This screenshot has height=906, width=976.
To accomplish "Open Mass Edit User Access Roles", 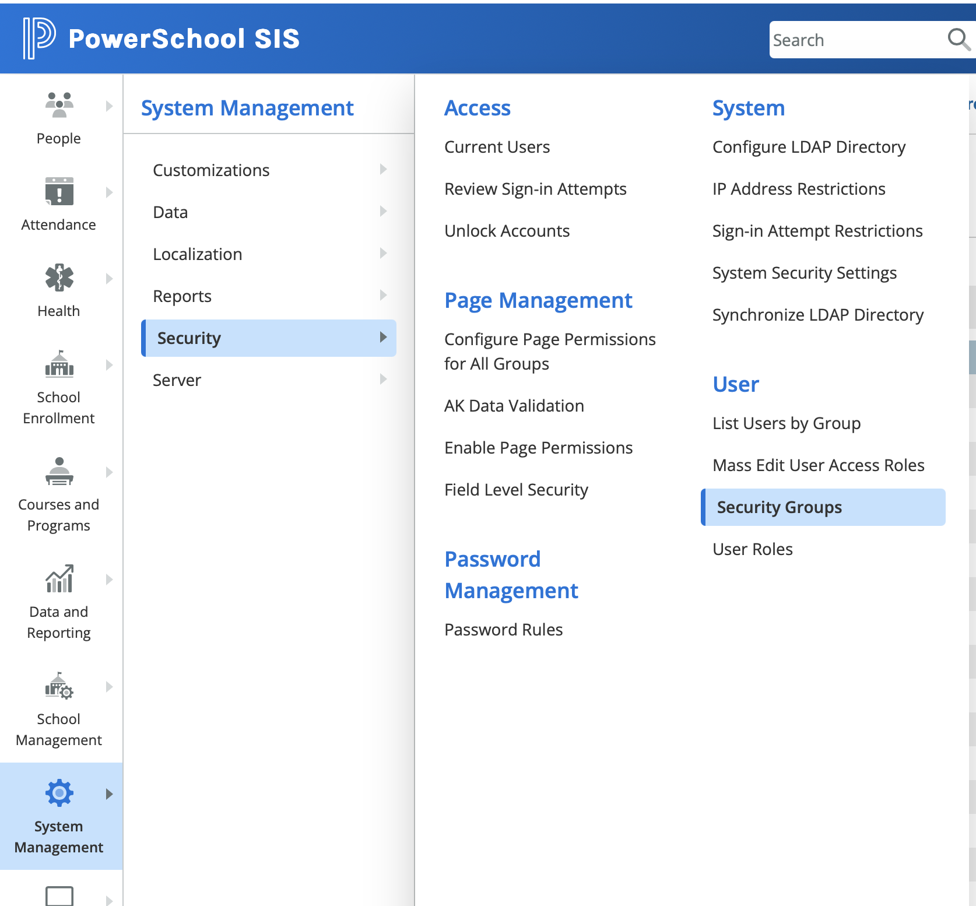I will 819,465.
